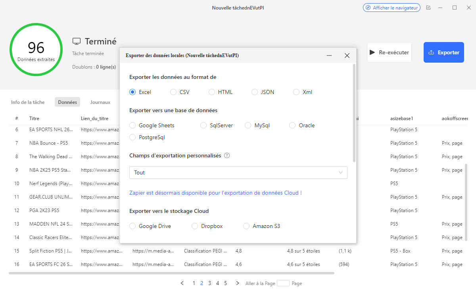Click the edit icon in the title bar
Screen dimensions: 476x291
(428, 7)
